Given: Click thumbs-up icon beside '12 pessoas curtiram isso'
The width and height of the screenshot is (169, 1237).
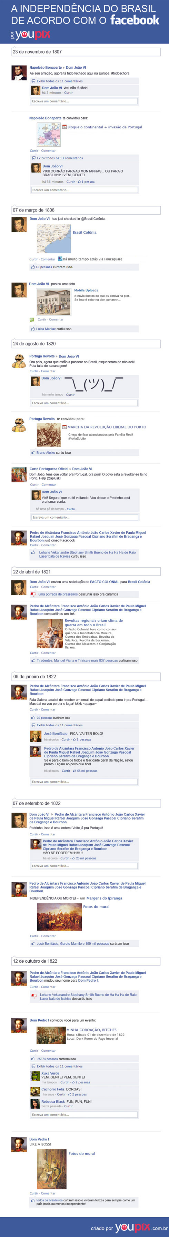Looking at the screenshot, I should [33, 267].
